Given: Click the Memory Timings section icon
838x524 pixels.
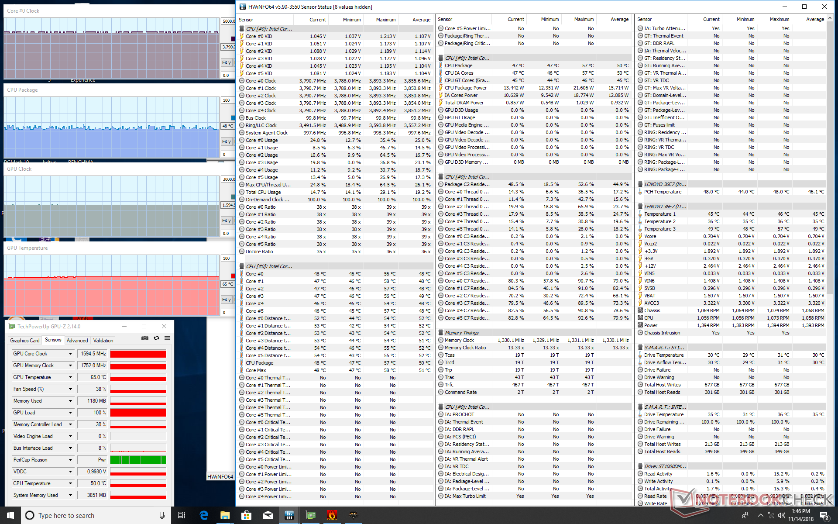Looking at the screenshot, I should (441, 333).
